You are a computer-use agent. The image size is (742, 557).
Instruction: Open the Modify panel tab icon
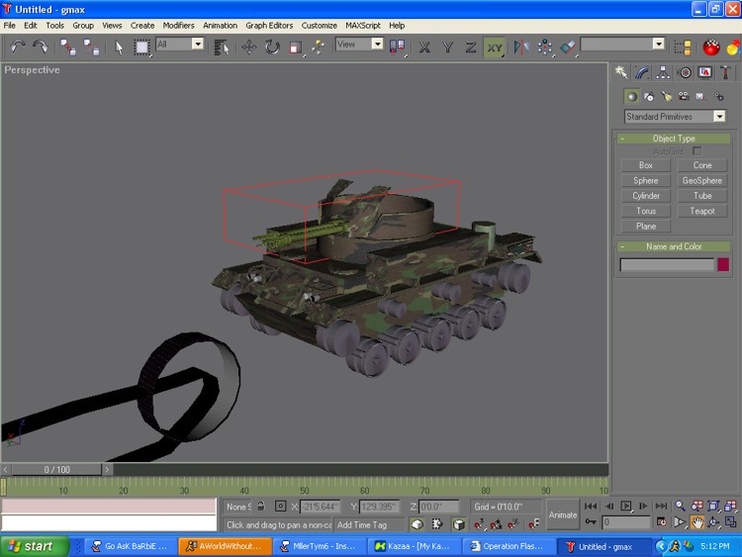coord(642,72)
